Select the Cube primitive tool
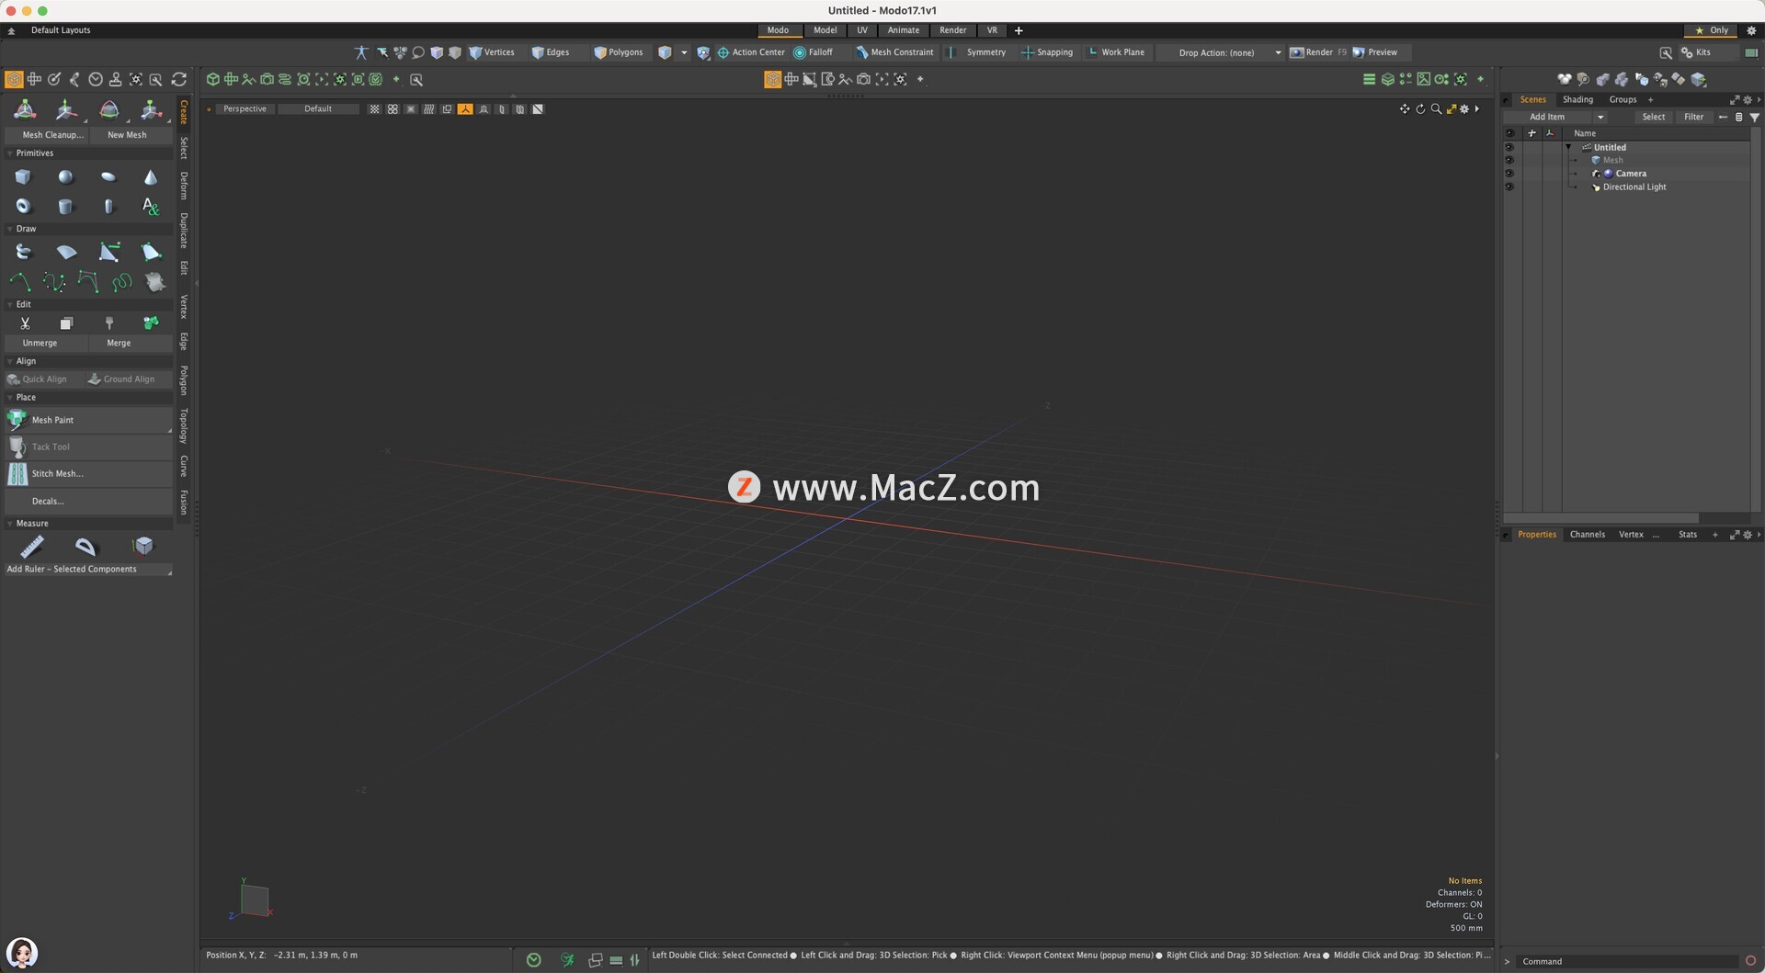Image resolution: width=1765 pixels, height=973 pixels. point(23,177)
